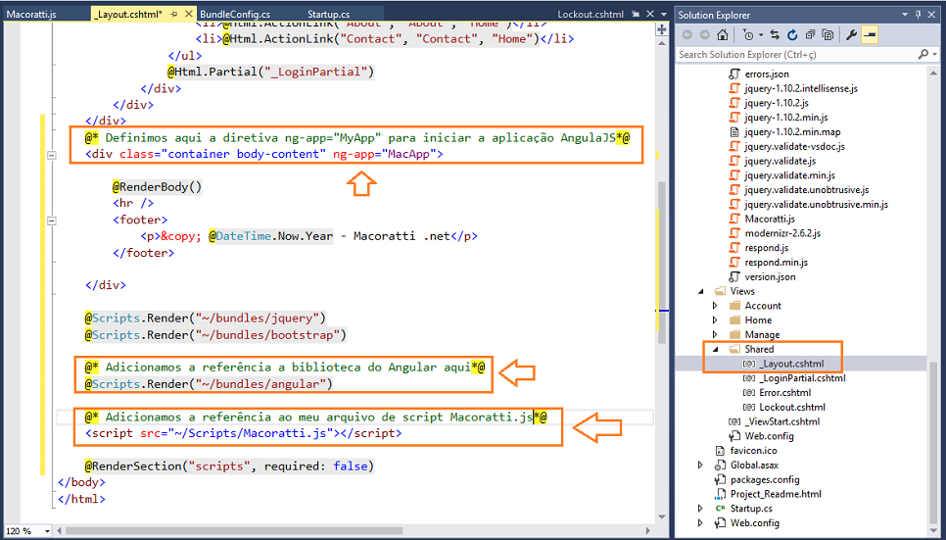Click the Error.cshtml file icon
Viewport: 946px width, 540px height.
(749, 393)
